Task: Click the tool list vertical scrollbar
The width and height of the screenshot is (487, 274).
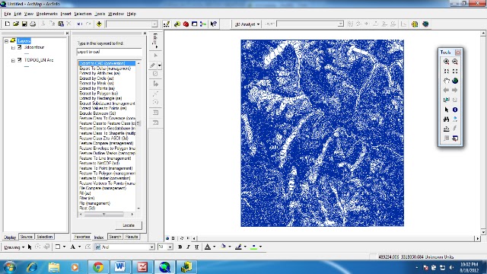Action: point(138,135)
